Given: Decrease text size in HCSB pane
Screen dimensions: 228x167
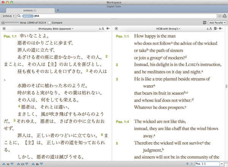Looking at the screenshot, I should (x=207, y=29).
